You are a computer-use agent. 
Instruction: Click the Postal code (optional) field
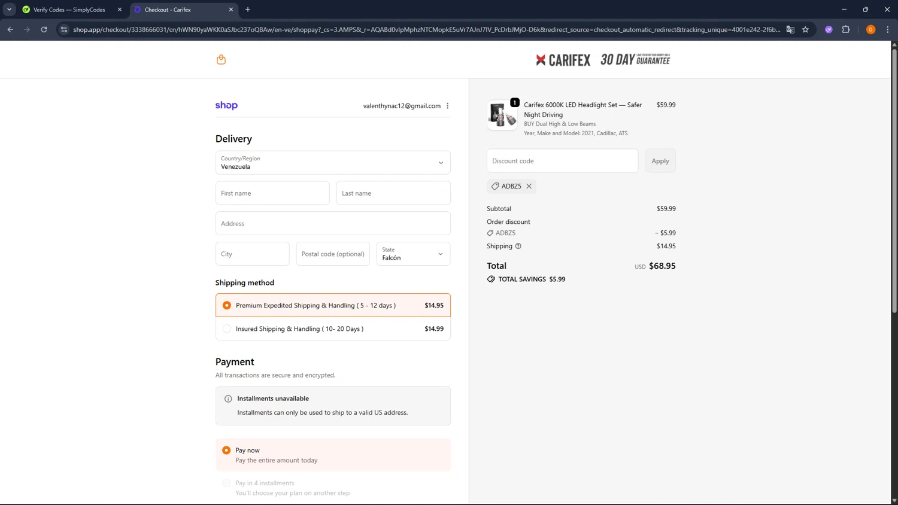click(x=333, y=254)
